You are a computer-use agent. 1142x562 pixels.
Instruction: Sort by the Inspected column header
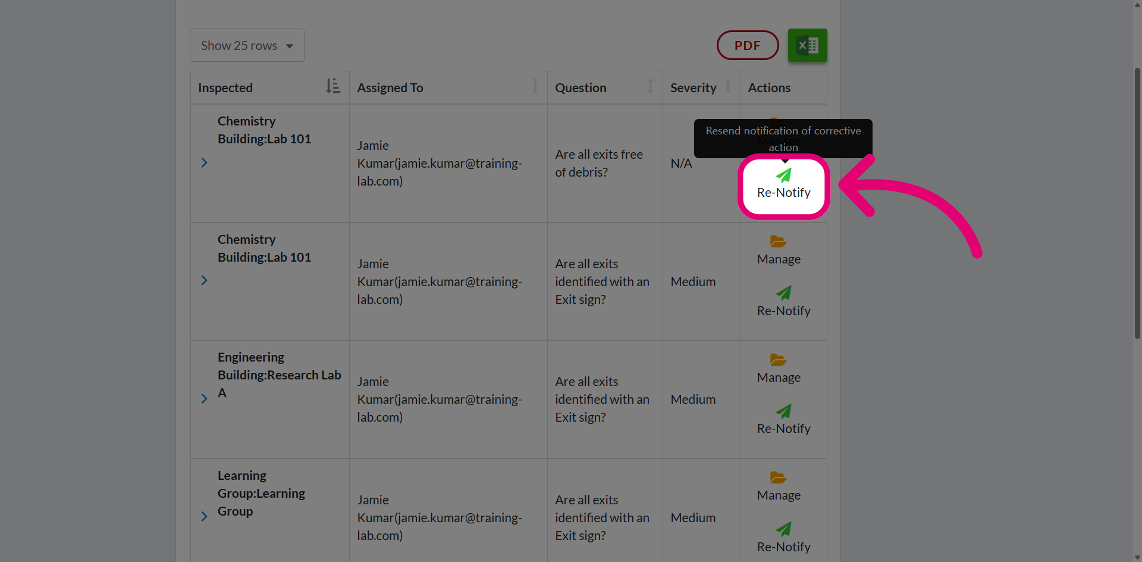(269, 87)
